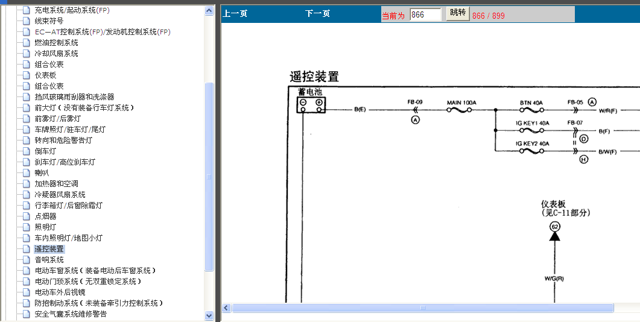Open EC-AT控制系统(FP)/发动机控制系统(FP) entry
Viewport: 640px width, 322px height.
click(x=103, y=32)
